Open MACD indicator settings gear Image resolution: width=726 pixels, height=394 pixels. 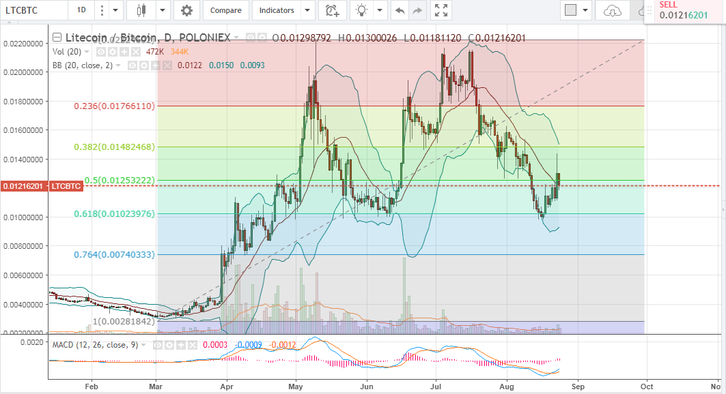(x=169, y=345)
